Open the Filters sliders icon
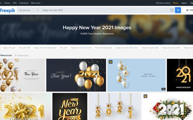193x120 pixels. [x=187, y=10]
